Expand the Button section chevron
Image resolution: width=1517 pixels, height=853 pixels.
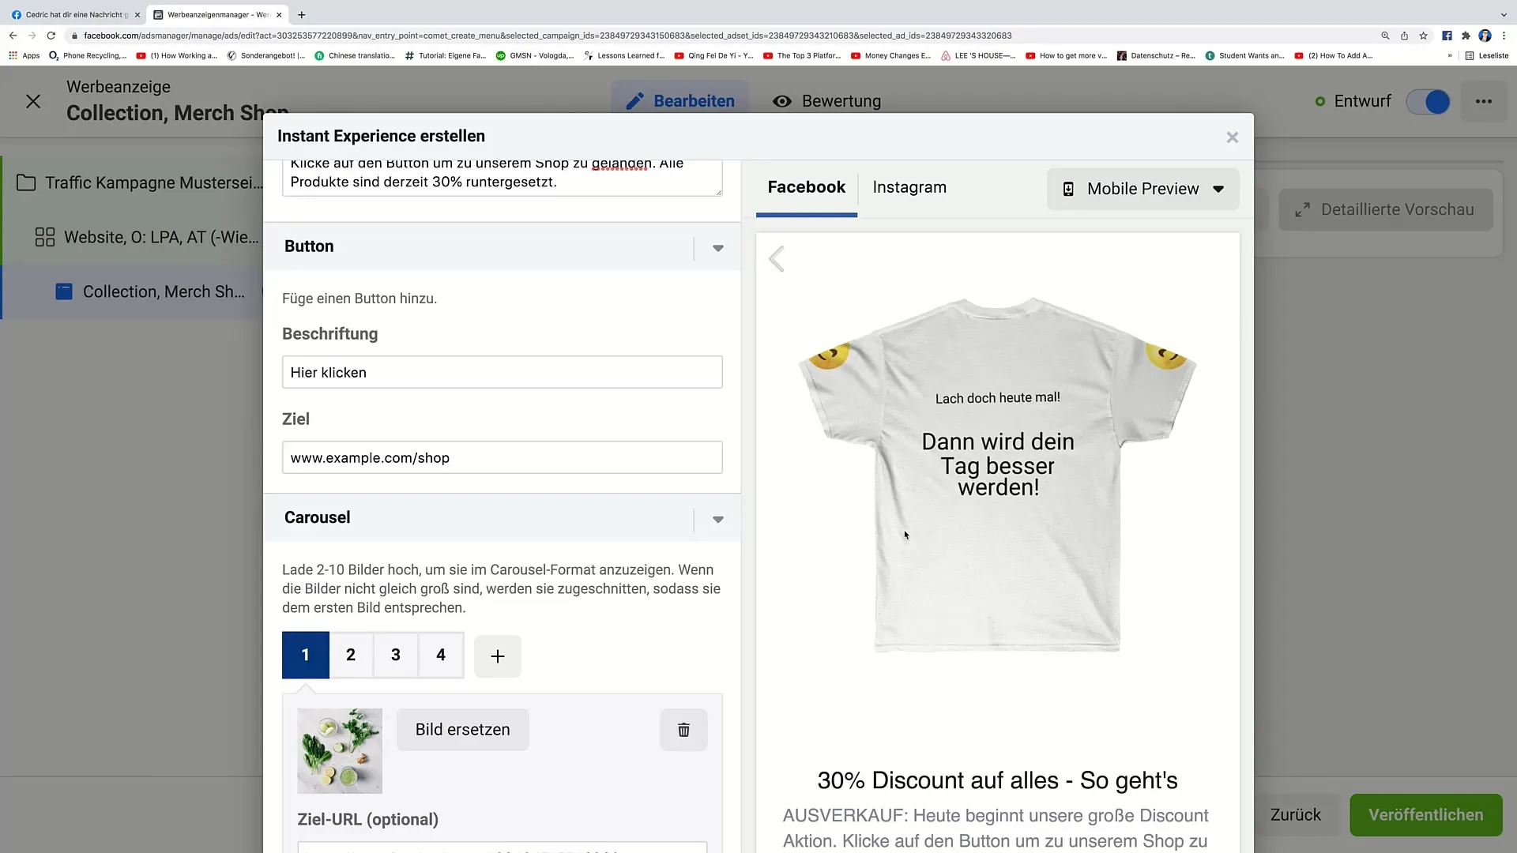719,247
